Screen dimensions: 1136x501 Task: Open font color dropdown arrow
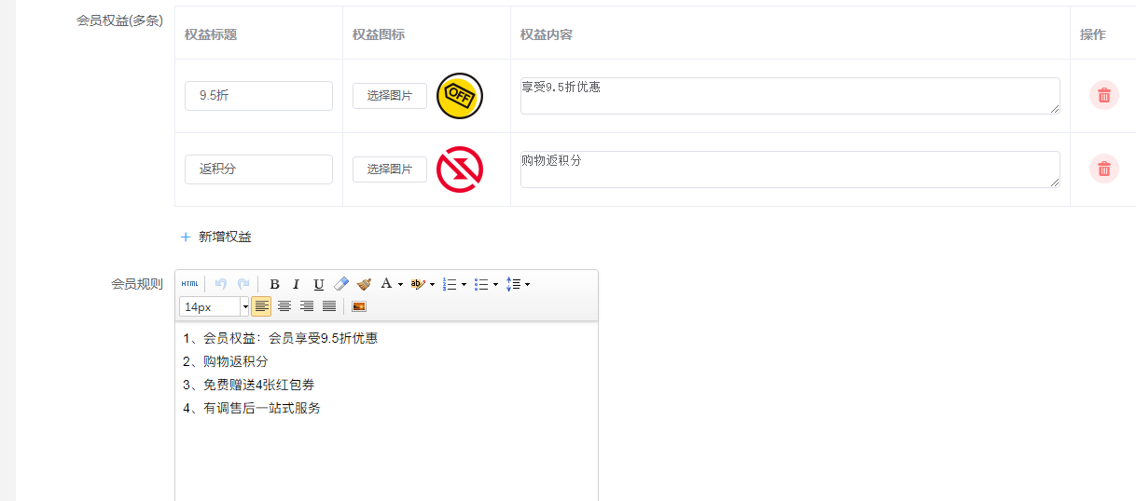pyautogui.click(x=400, y=284)
